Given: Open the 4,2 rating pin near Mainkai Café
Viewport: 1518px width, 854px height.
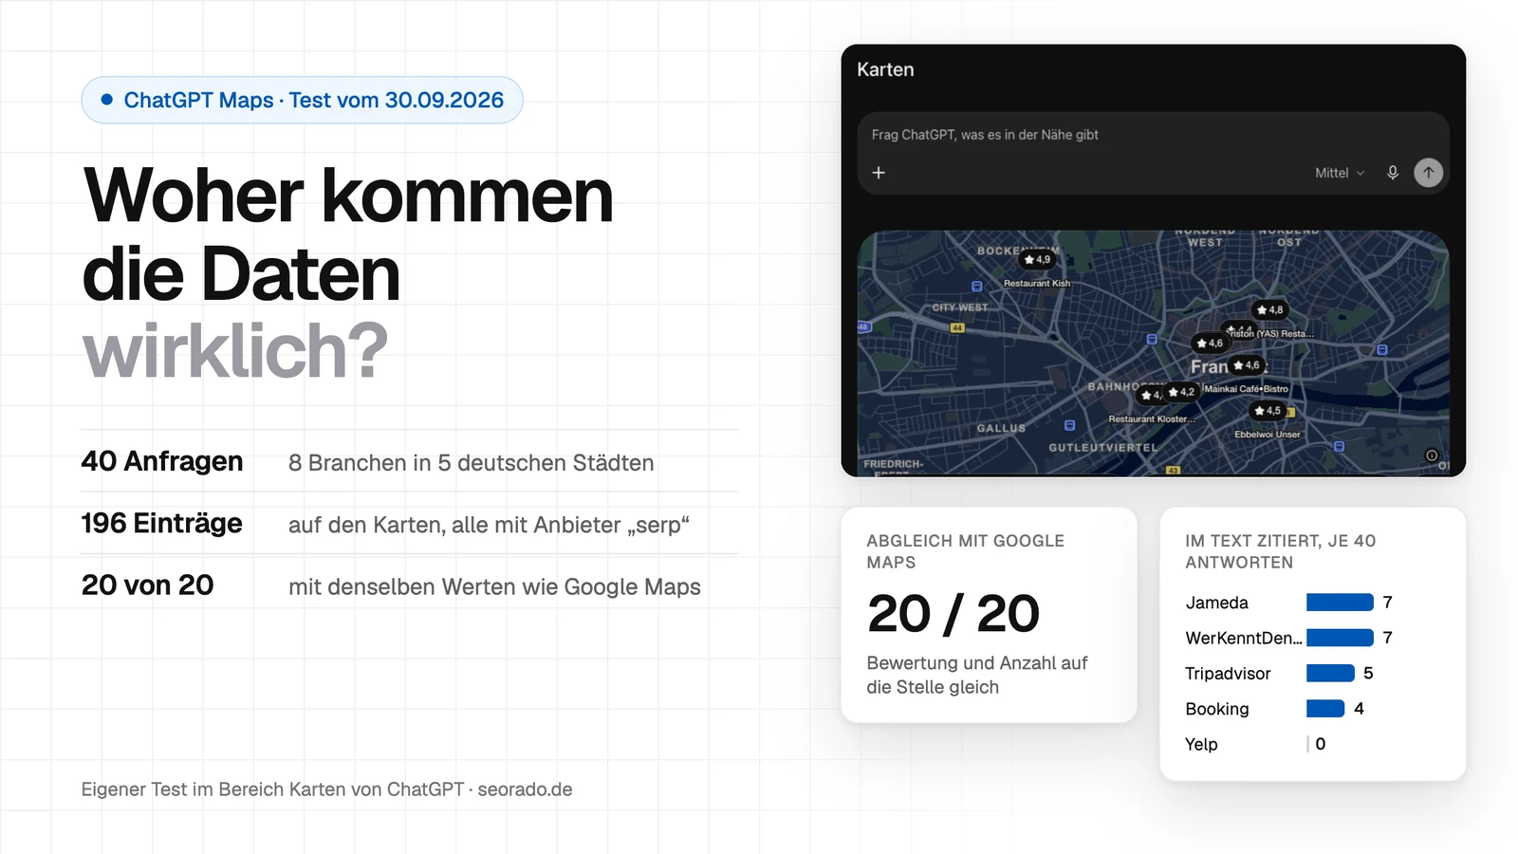Looking at the screenshot, I should click(1181, 392).
